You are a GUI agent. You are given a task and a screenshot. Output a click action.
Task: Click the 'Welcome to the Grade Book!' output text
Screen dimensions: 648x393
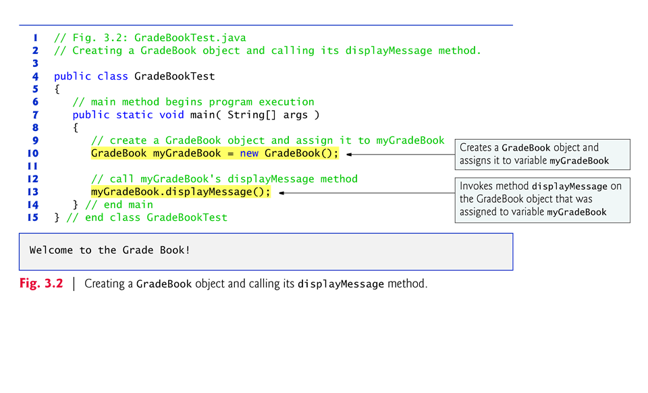pyautogui.click(x=110, y=251)
